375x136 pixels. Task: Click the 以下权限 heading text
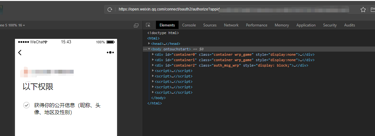point(38,87)
